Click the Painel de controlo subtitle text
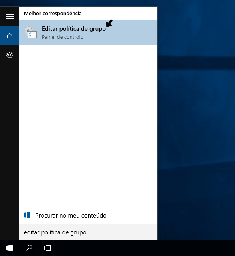The width and height of the screenshot is (235, 256). [x=63, y=37]
